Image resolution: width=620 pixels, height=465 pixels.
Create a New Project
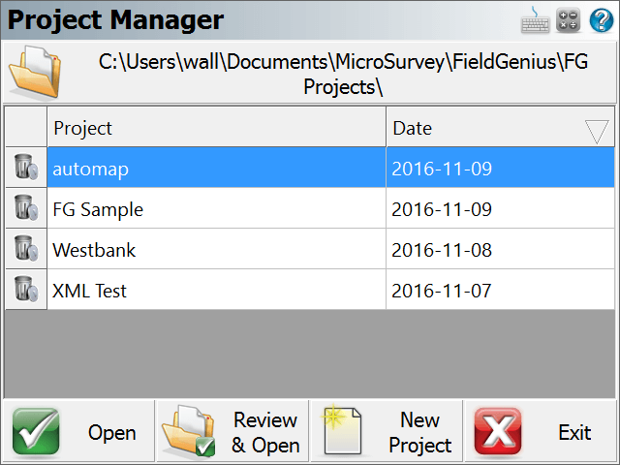[x=387, y=431]
